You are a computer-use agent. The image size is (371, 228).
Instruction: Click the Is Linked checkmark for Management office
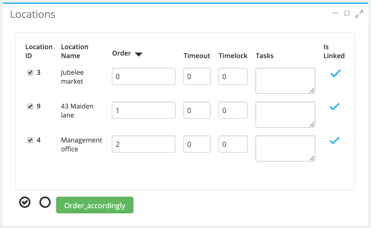[335, 141]
